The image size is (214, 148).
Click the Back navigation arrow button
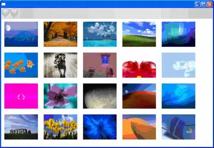[x=6, y=12]
